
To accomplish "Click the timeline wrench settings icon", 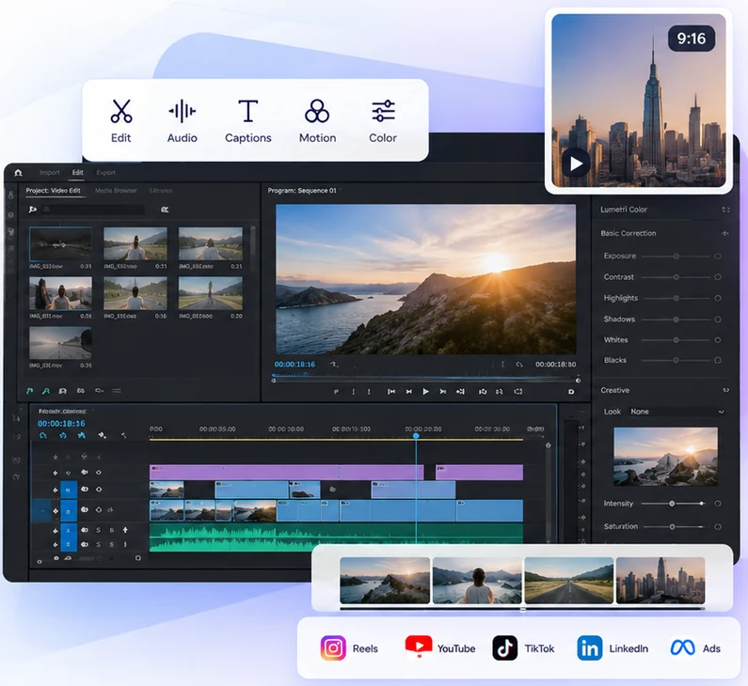I will click(123, 435).
